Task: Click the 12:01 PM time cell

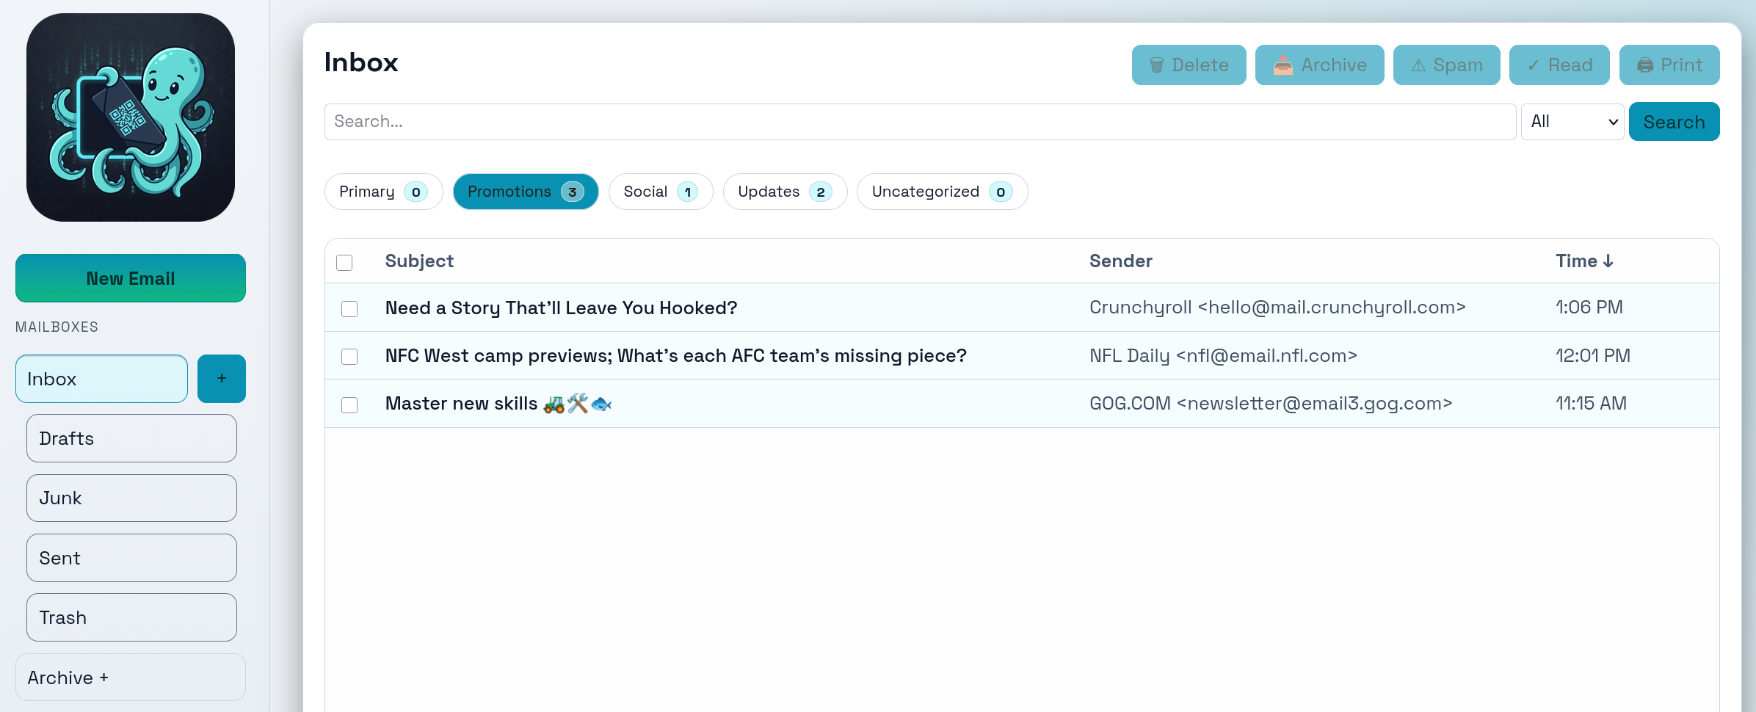Action: (x=1593, y=356)
